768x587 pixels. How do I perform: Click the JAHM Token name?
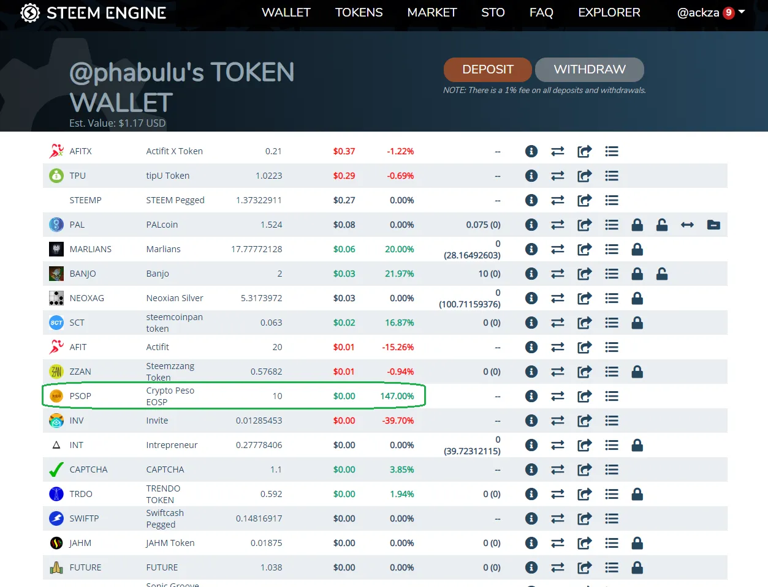coord(170,543)
